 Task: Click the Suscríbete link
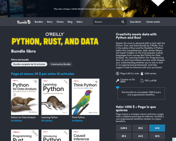(135, 22)
